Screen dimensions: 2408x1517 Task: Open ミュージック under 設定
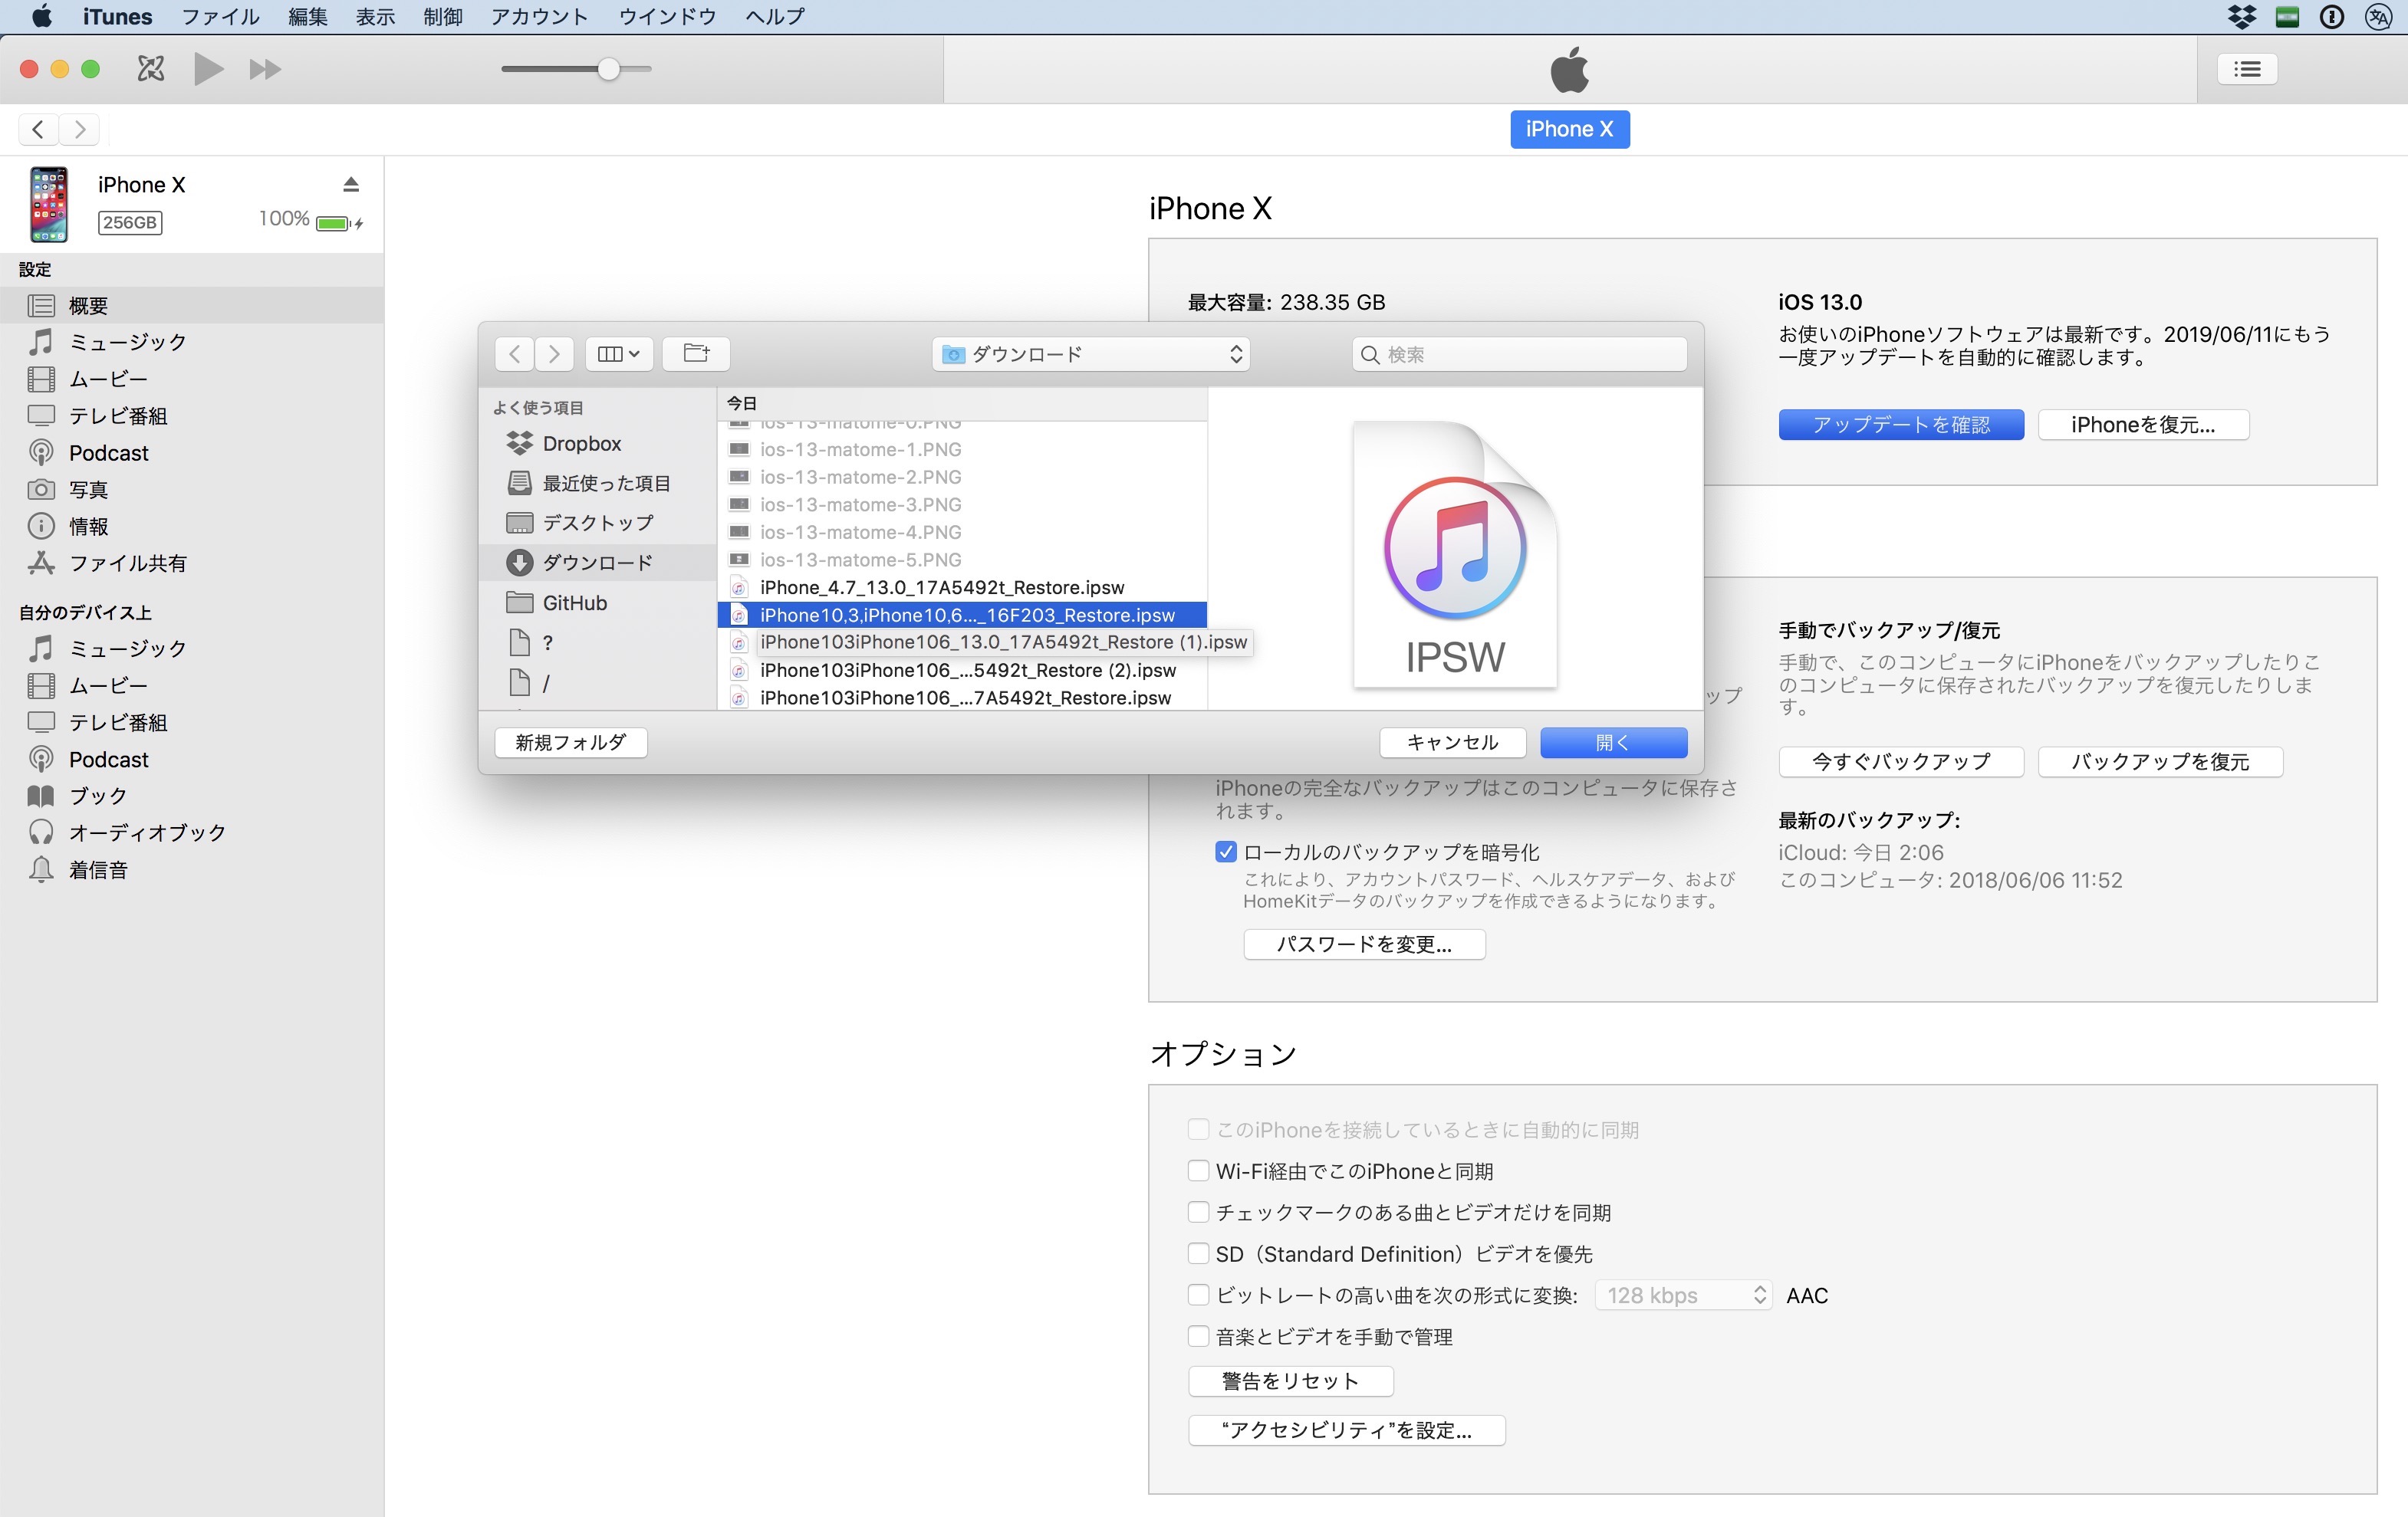pos(192,342)
